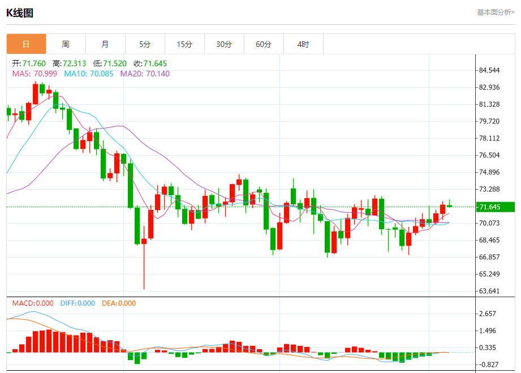Click the MA5: 70.999 indicator label
Viewport: 521px width, 373px height.
(35, 74)
